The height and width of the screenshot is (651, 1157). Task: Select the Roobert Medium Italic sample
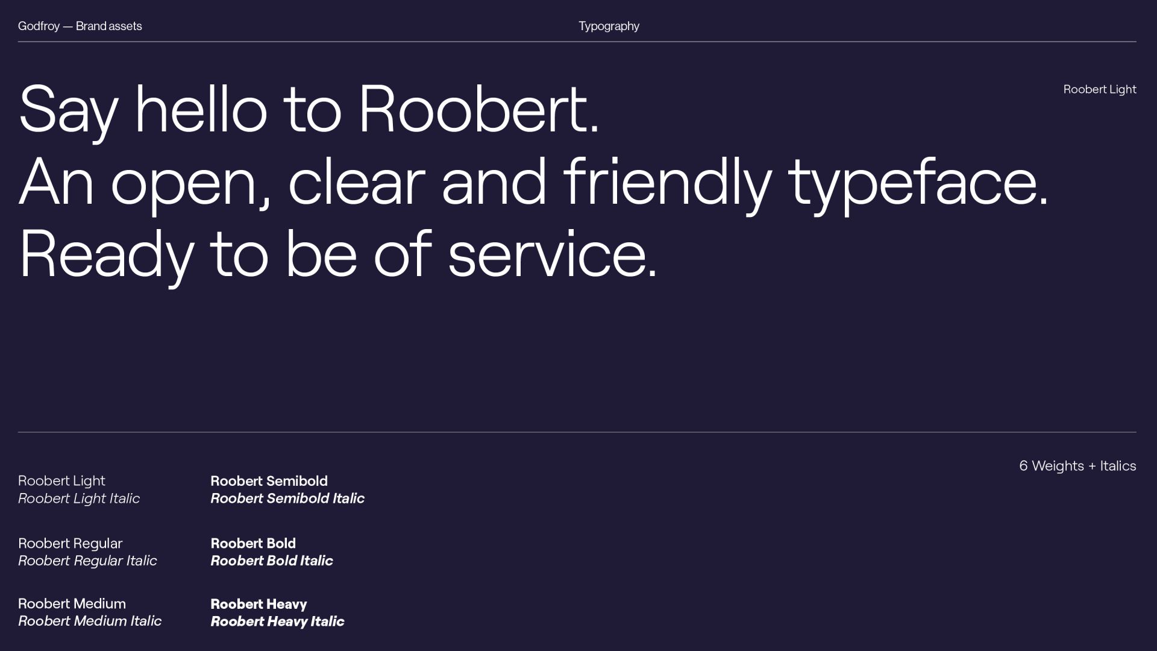[x=90, y=621]
